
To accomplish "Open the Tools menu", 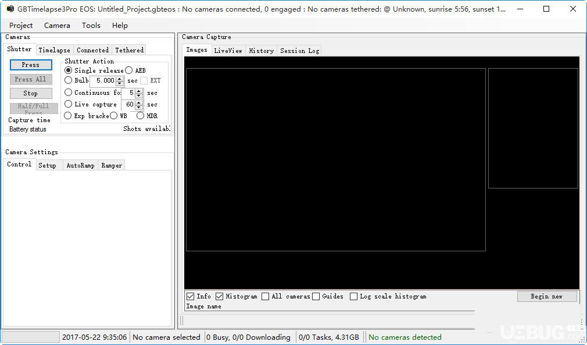I will (x=91, y=26).
